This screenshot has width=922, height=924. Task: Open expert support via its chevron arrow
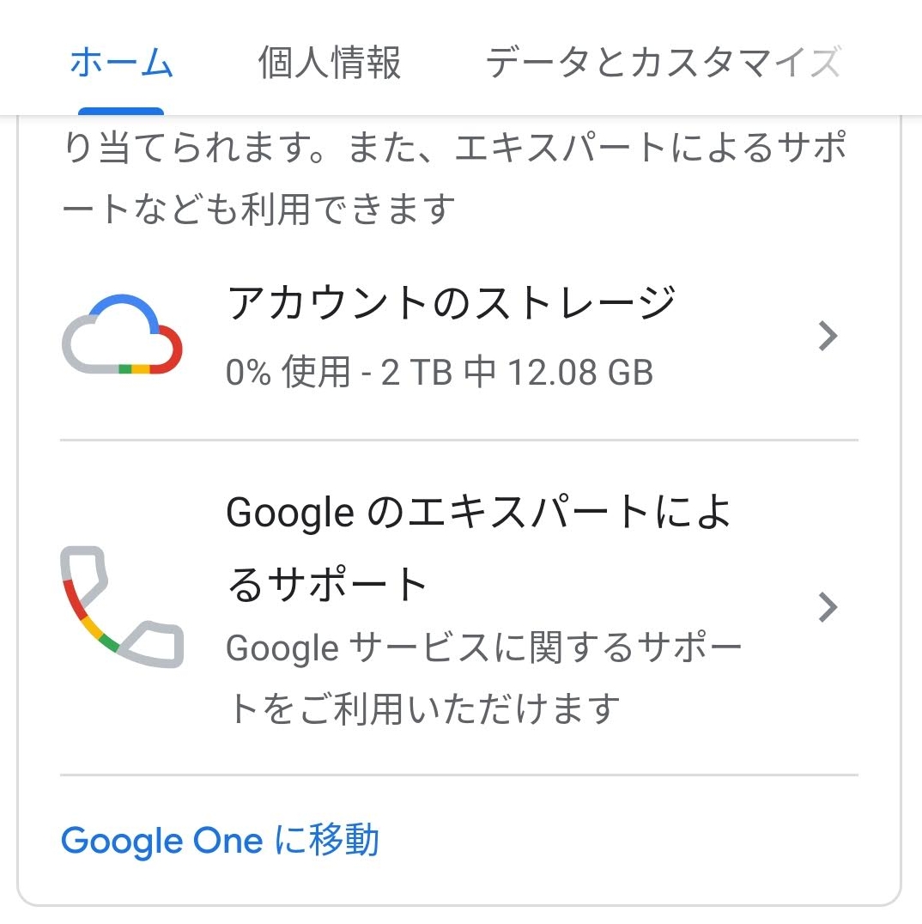828,607
